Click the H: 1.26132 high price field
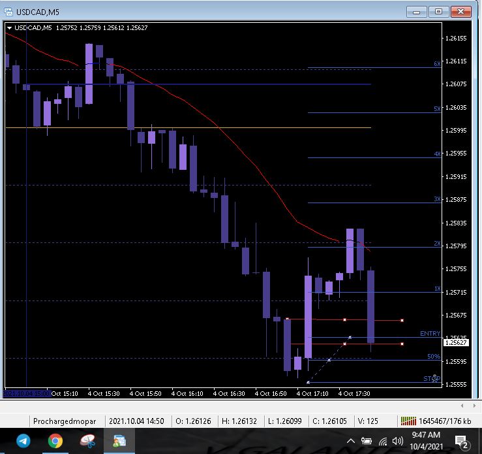This screenshot has width=482, height=454. pos(239,421)
